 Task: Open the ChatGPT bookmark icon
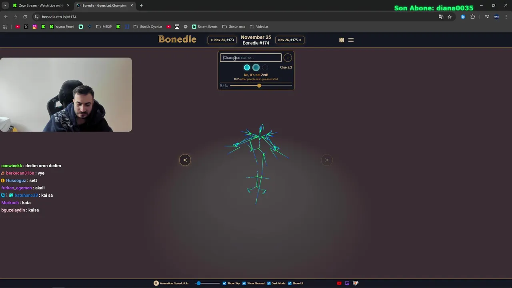click(186, 27)
